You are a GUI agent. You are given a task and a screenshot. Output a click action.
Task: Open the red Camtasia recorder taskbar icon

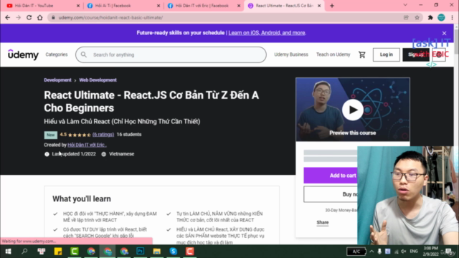click(189, 252)
